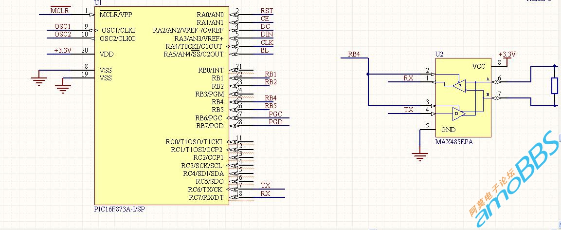Select the MCLR net label at pin 1
The height and width of the screenshot is (230, 561).
coord(59,11)
